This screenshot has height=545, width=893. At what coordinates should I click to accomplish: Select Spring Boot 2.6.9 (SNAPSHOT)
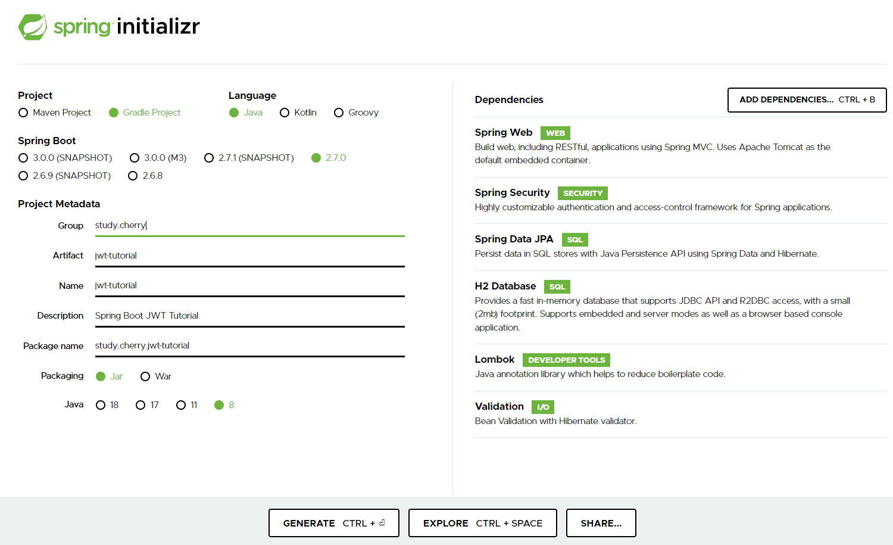[x=65, y=176]
